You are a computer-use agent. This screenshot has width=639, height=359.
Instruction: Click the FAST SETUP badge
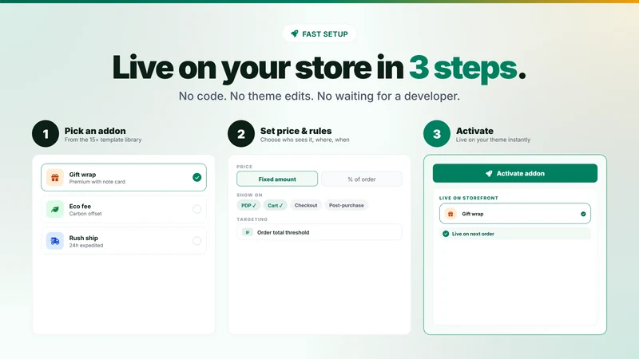[319, 34]
